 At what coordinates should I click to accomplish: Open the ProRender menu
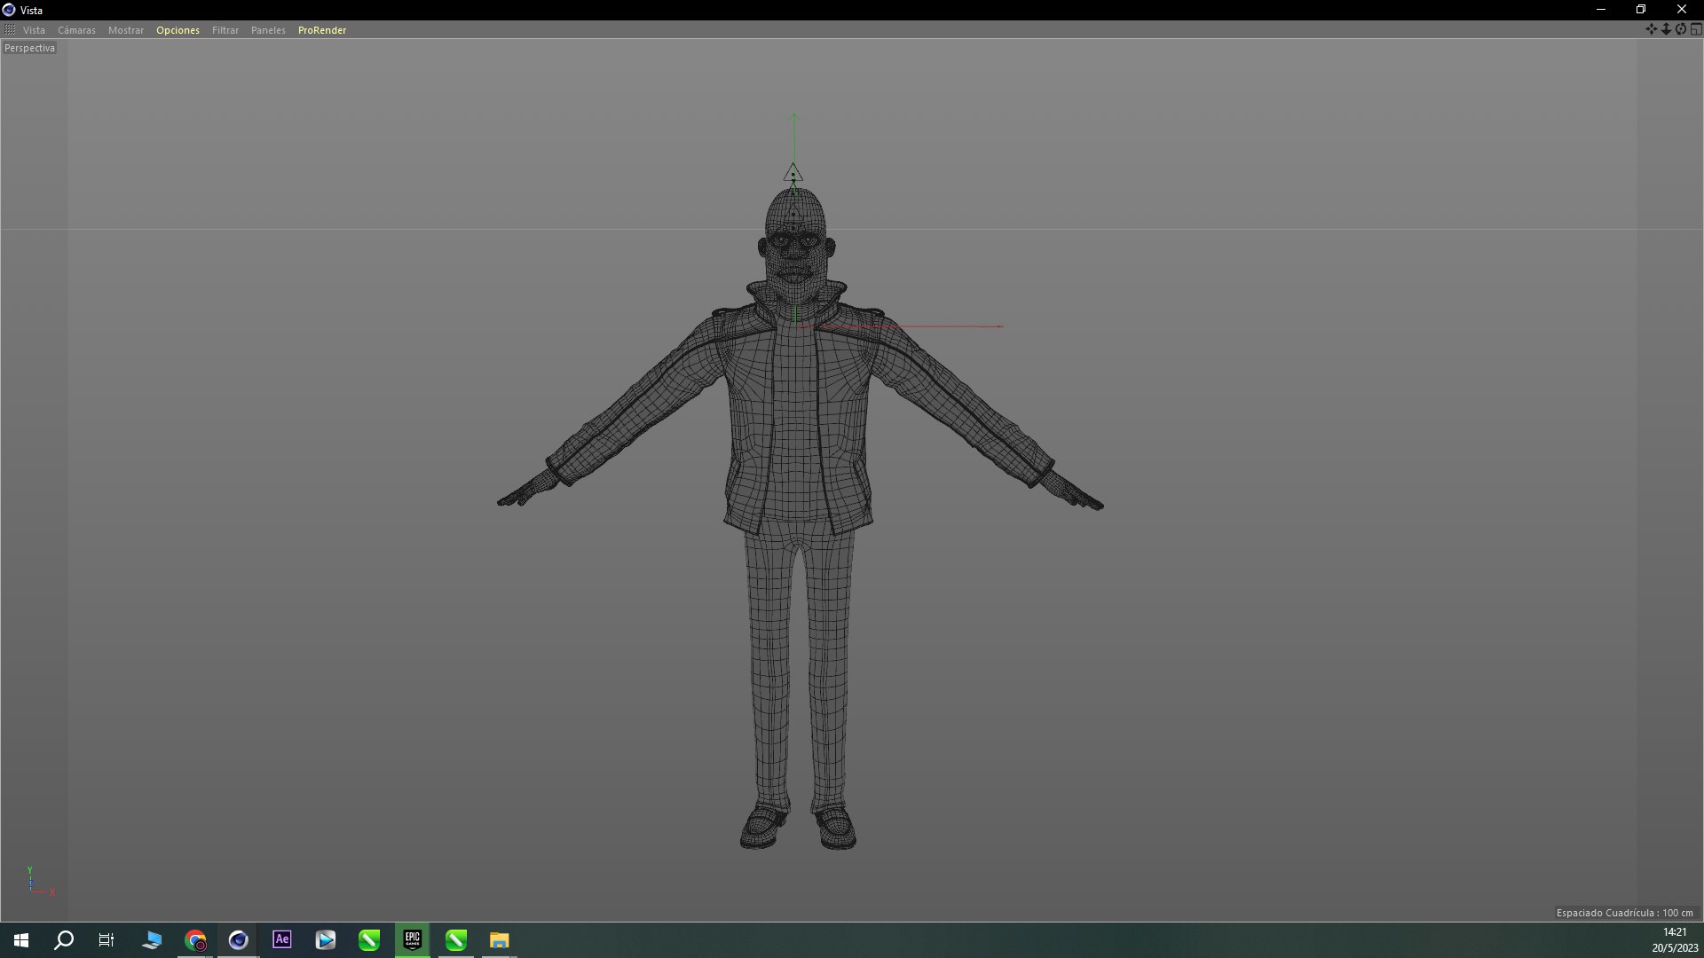coord(322,30)
